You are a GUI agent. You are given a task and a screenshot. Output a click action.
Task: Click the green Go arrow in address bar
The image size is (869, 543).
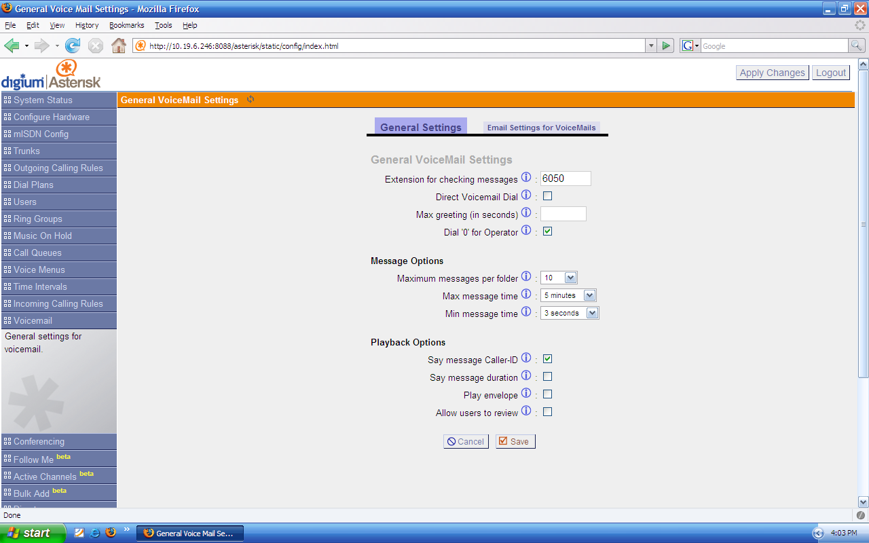click(666, 46)
